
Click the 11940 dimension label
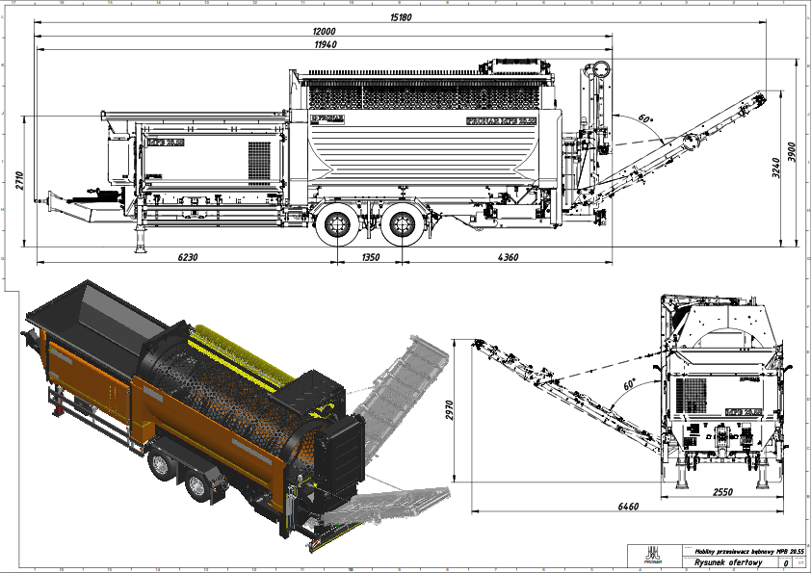click(326, 45)
